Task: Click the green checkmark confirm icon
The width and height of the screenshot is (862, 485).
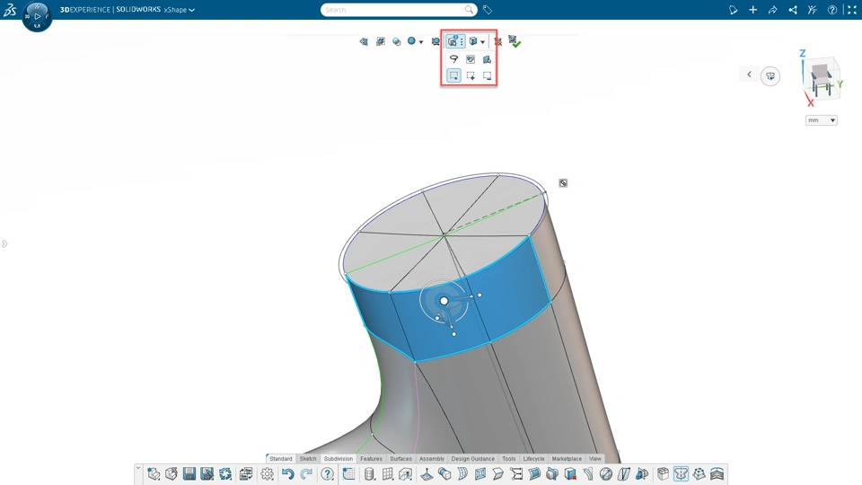Action: coord(515,41)
